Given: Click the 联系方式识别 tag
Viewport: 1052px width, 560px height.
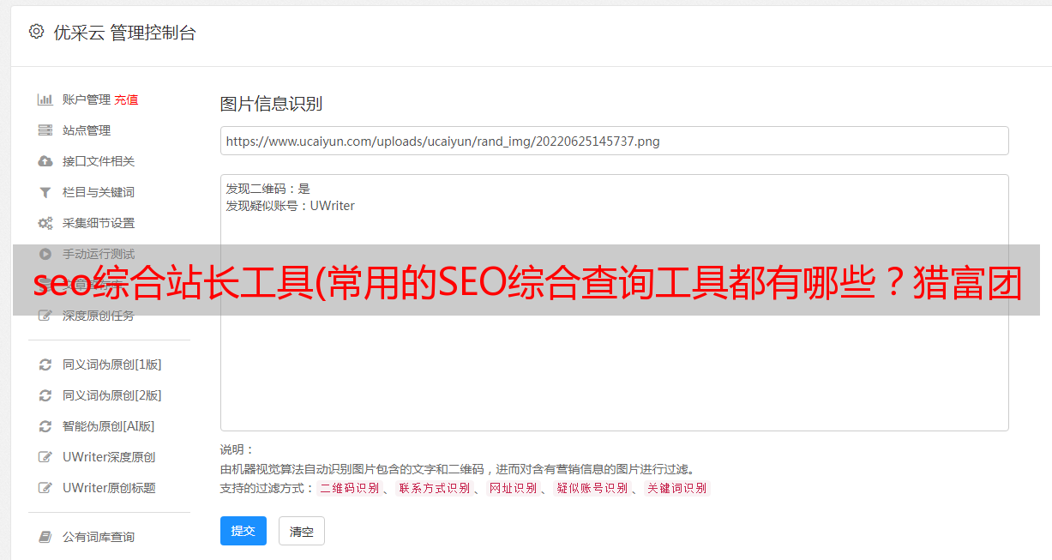Looking at the screenshot, I should [434, 488].
